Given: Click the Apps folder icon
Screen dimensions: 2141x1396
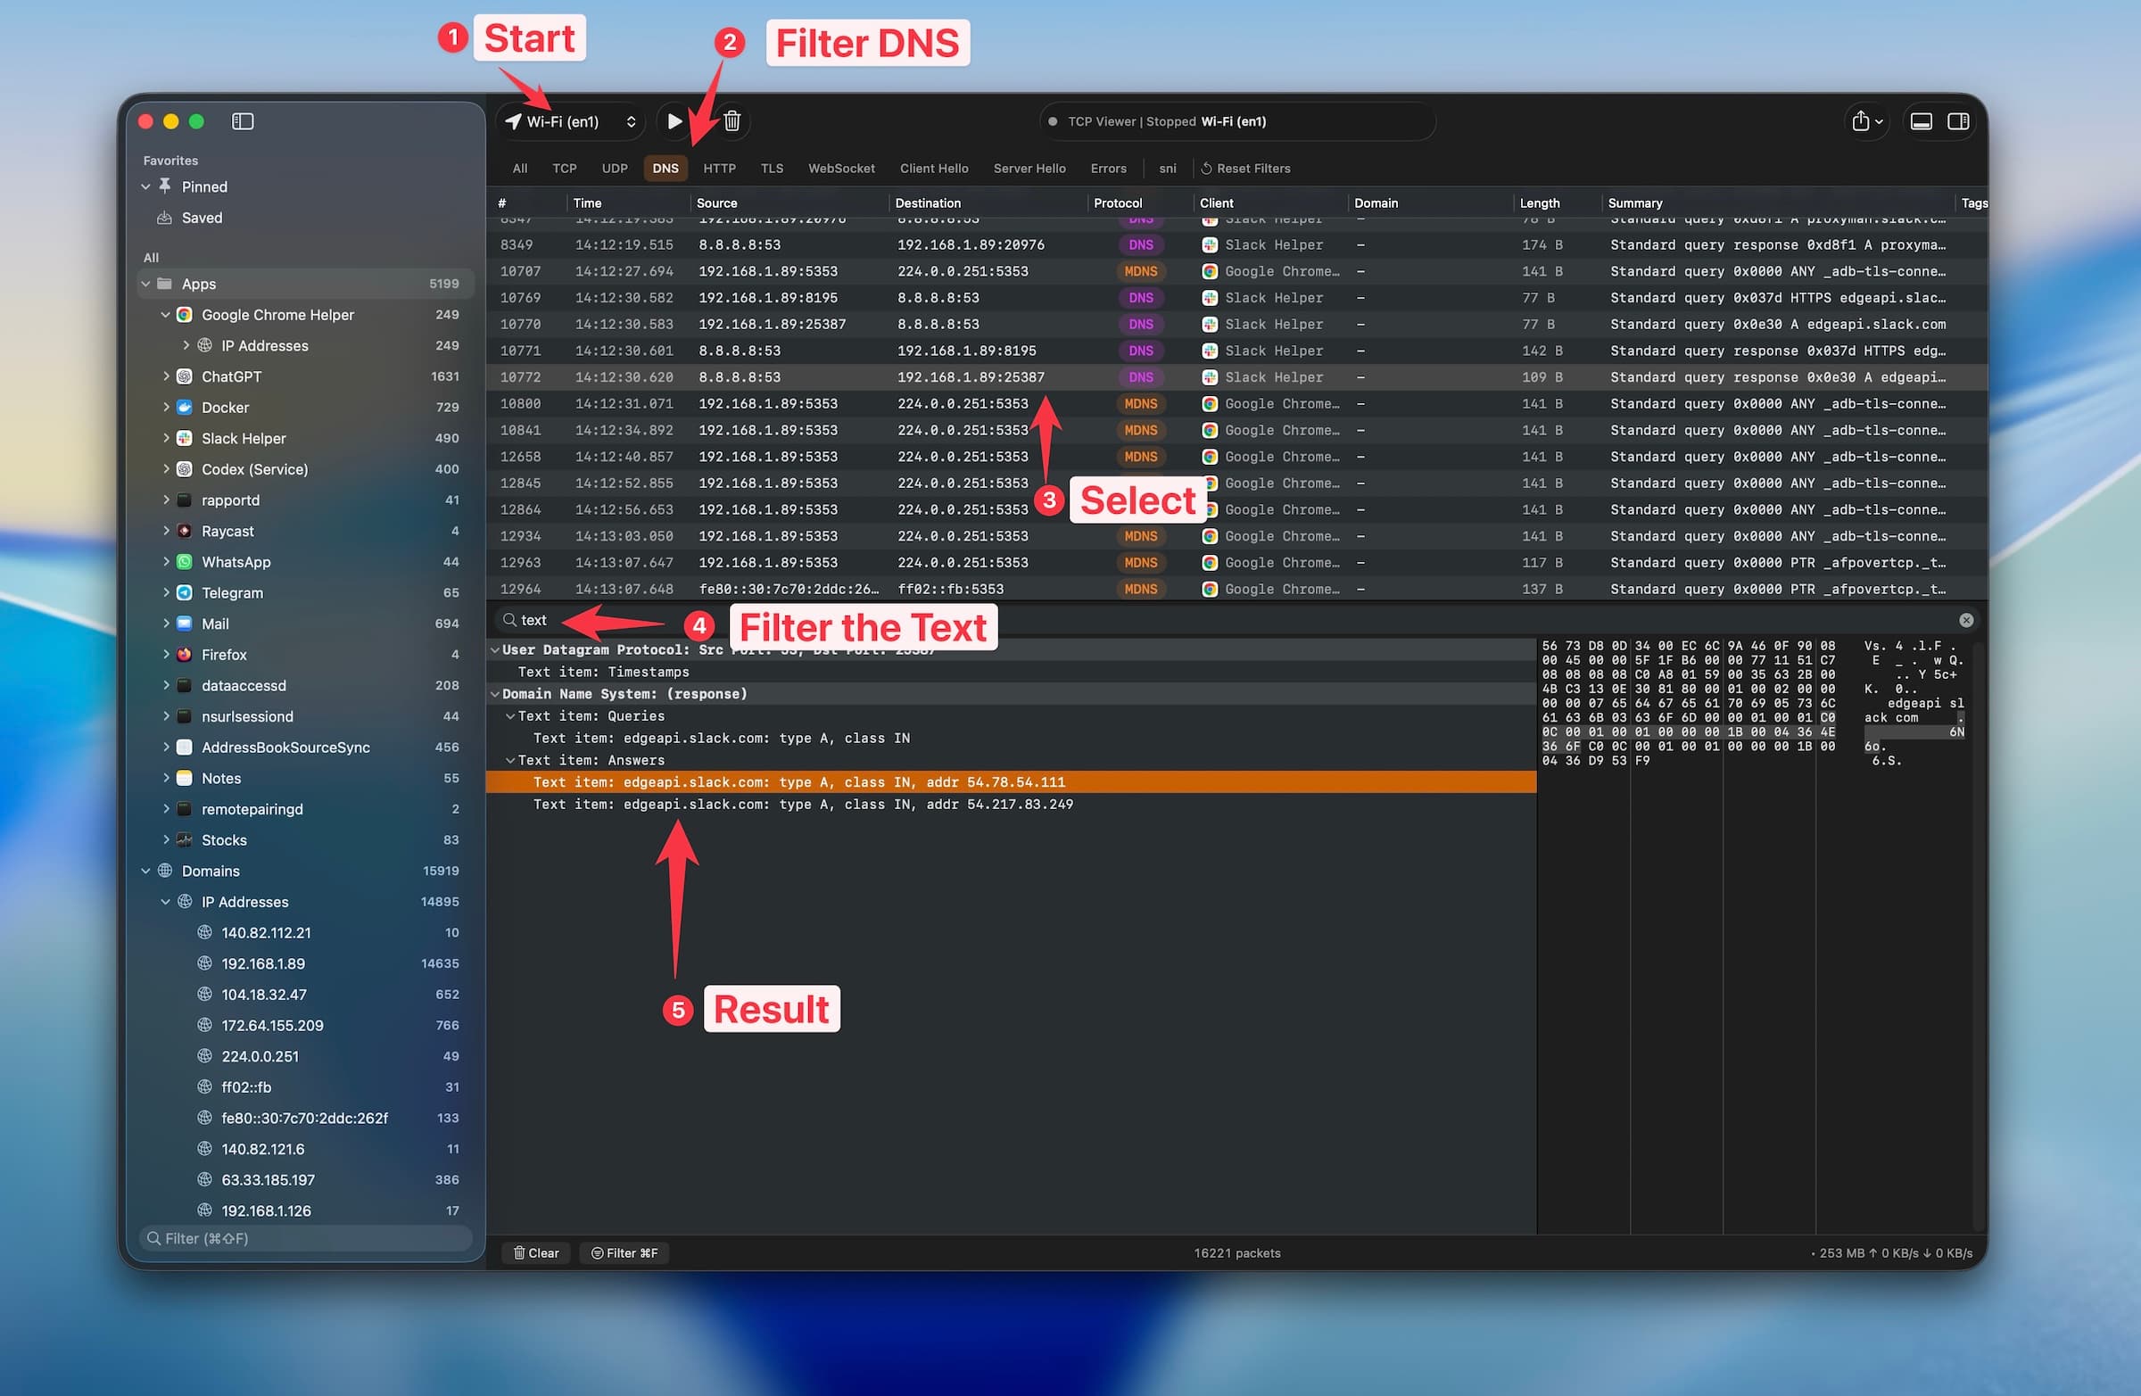Looking at the screenshot, I should tap(165, 284).
